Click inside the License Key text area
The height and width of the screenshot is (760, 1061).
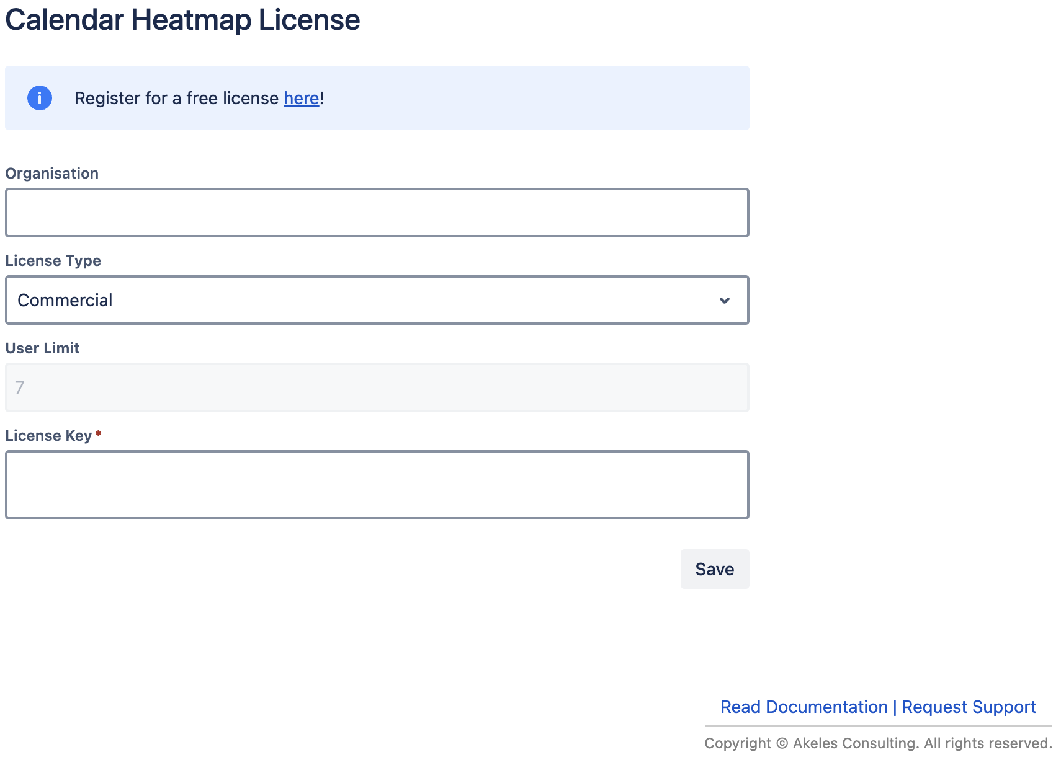[x=377, y=485]
